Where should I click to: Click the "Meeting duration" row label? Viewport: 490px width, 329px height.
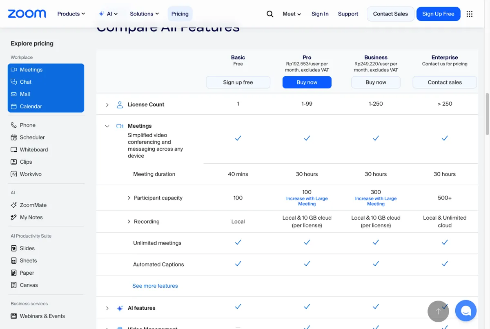154,174
